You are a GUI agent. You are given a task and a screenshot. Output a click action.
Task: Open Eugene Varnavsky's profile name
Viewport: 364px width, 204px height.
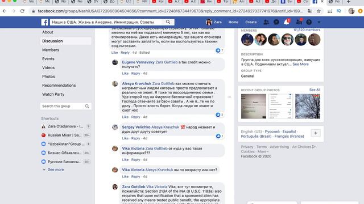(x=138, y=62)
